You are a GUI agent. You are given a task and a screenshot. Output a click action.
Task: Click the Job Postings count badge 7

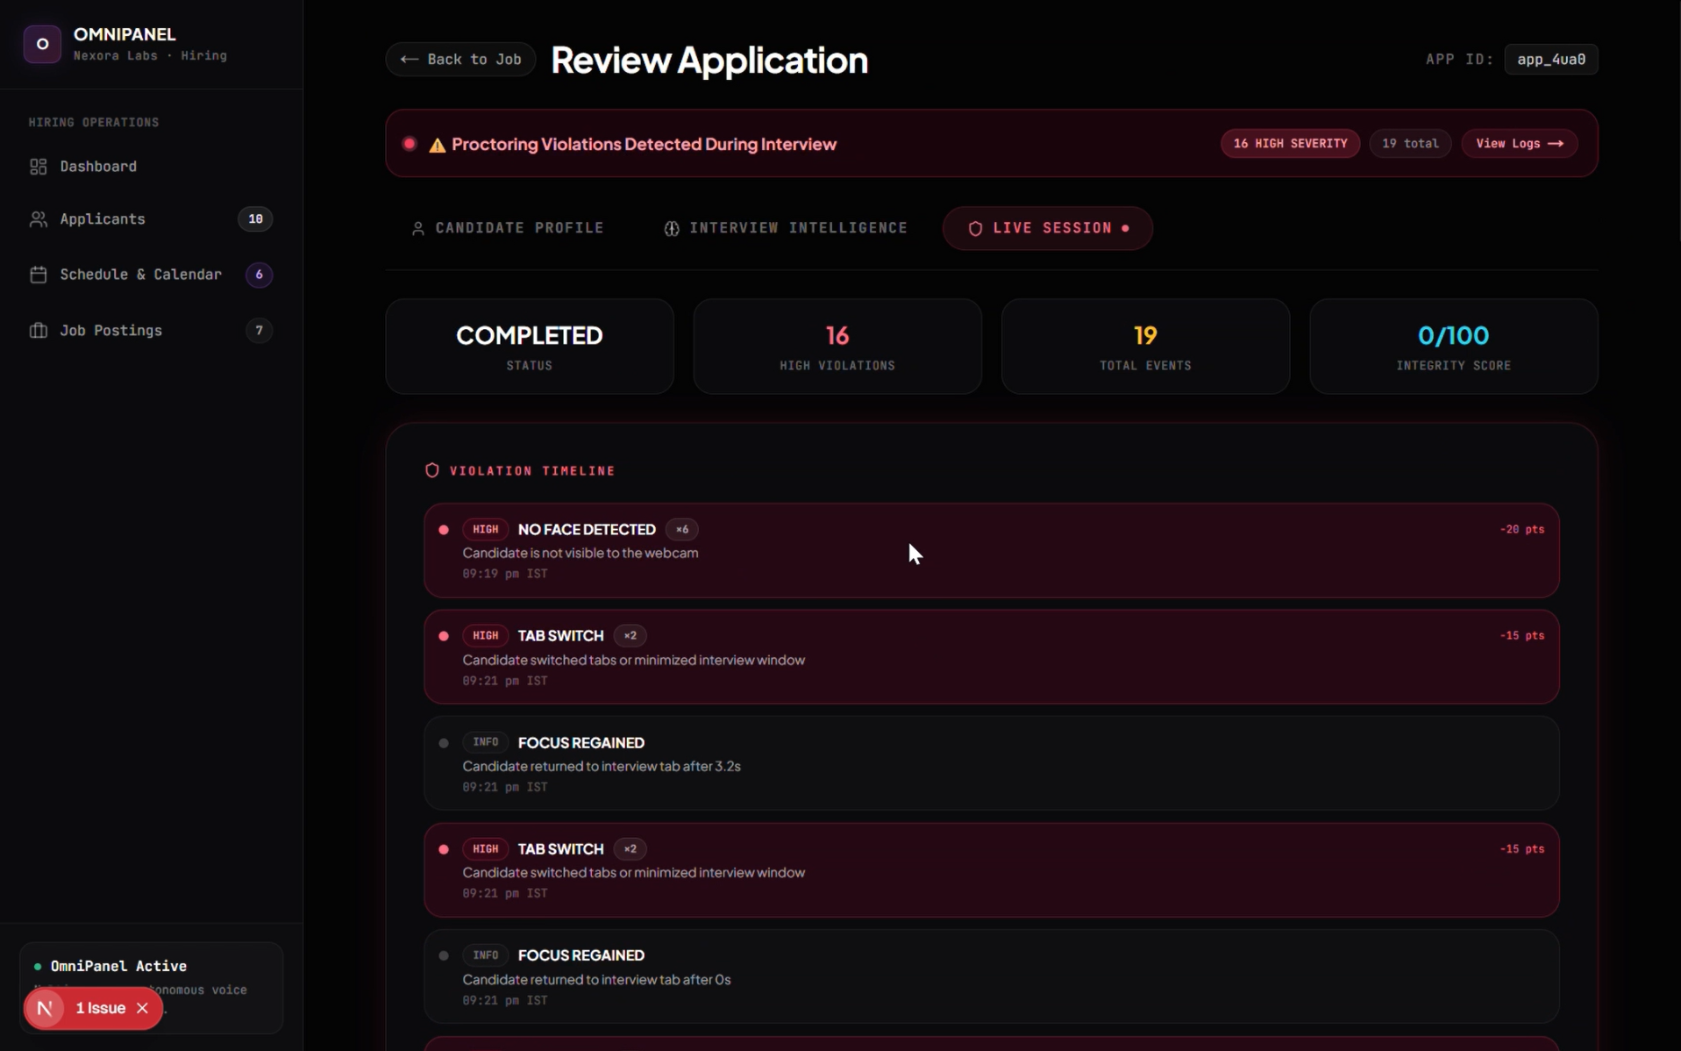click(259, 331)
